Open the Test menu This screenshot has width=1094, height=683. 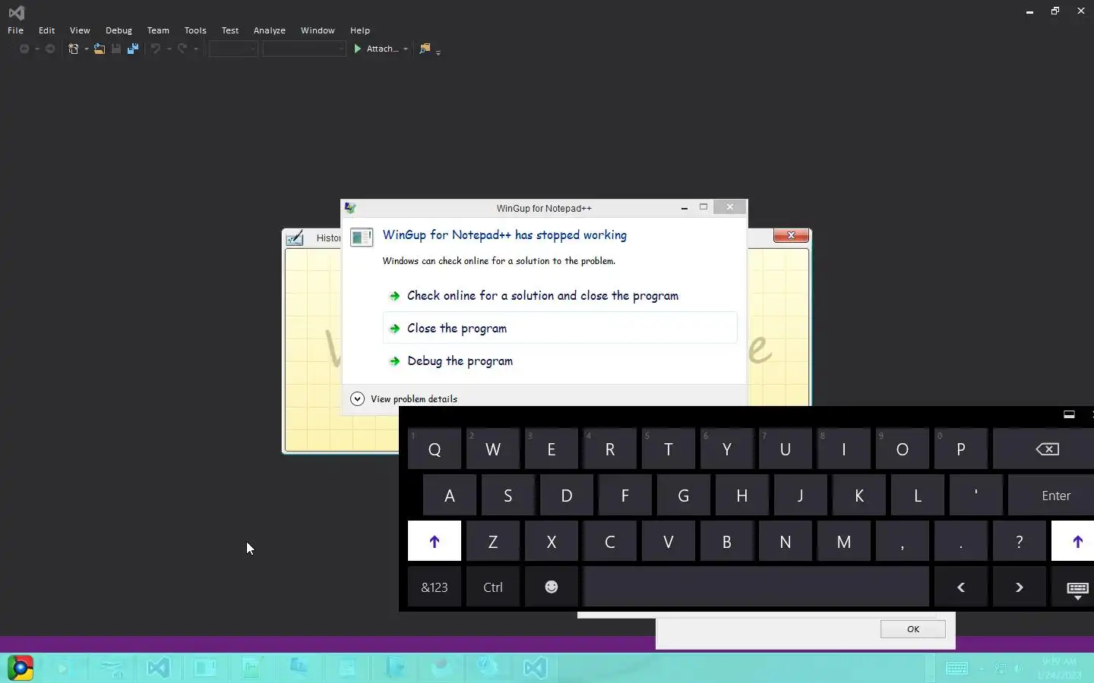click(x=230, y=30)
